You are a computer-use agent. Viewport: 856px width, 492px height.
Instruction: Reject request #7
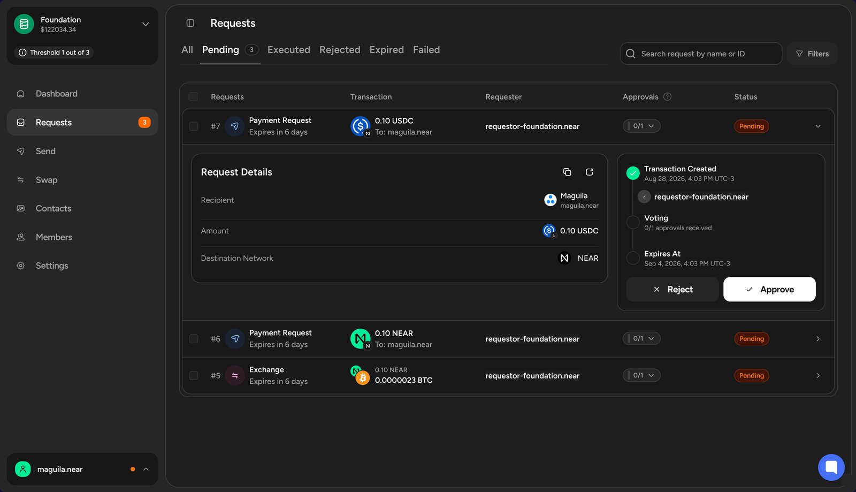pyautogui.click(x=672, y=289)
